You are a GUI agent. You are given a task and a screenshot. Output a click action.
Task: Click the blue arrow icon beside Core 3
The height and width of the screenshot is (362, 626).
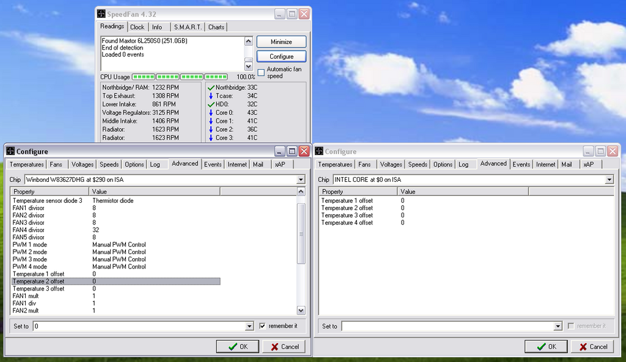coord(211,137)
